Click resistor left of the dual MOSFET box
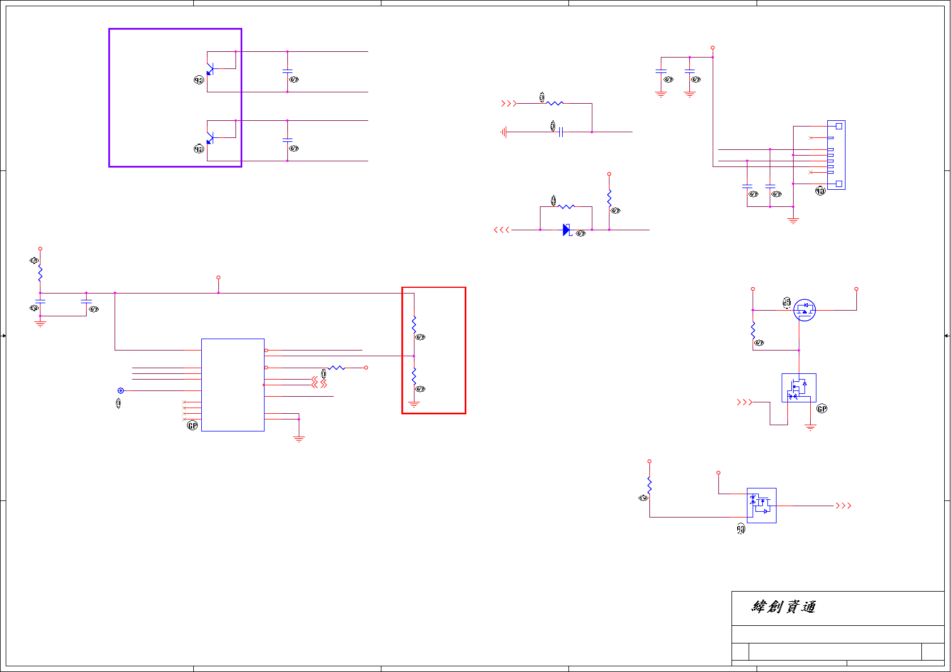The width and height of the screenshot is (951, 672). coord(649,484)
